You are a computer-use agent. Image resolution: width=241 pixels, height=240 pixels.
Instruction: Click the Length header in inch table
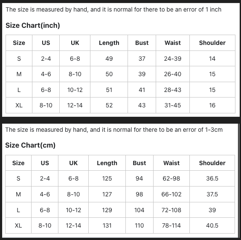click(x=109, y=43)
